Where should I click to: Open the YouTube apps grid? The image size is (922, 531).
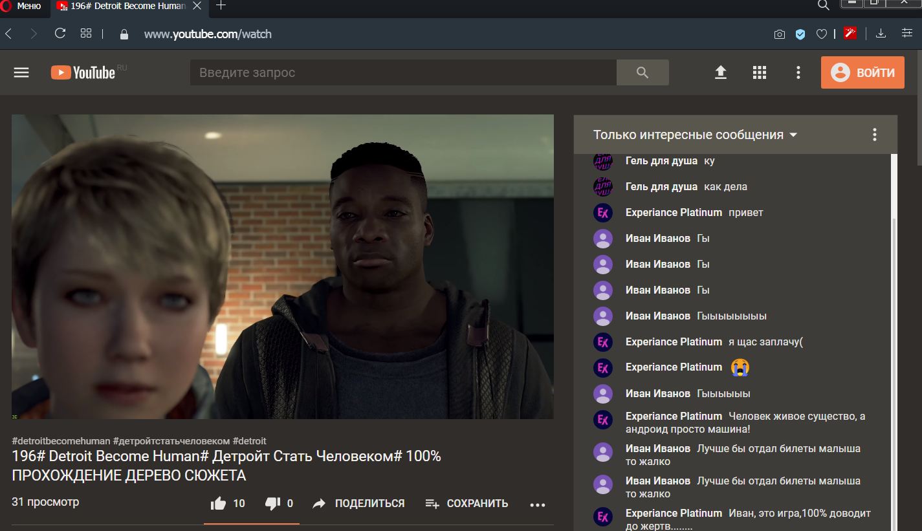[760, 72]
